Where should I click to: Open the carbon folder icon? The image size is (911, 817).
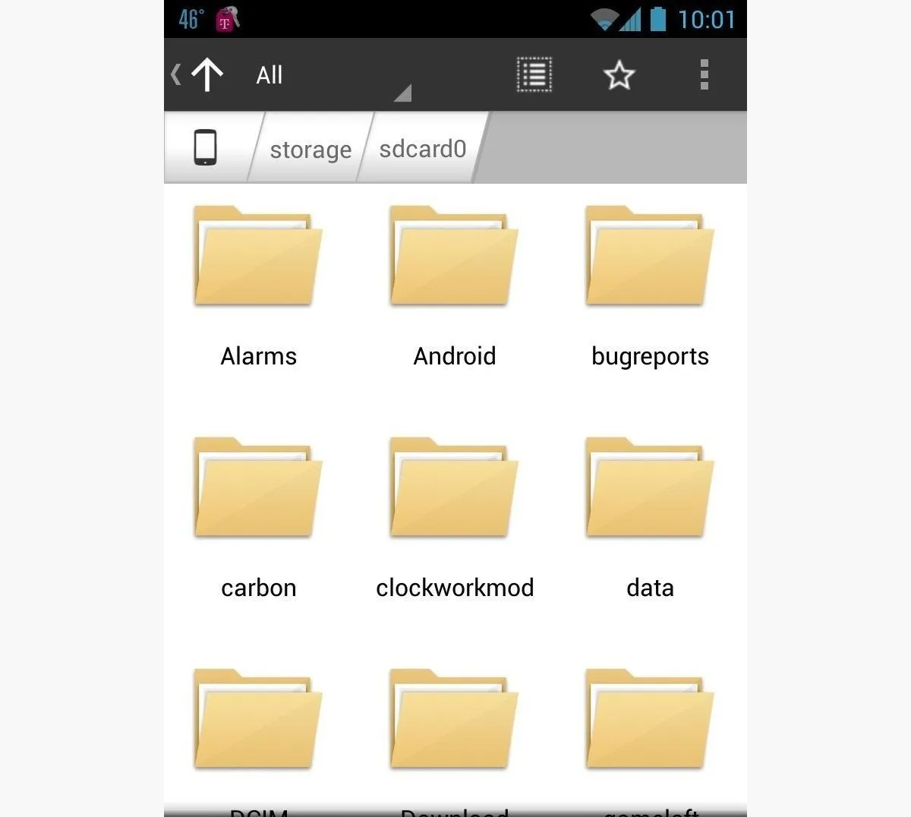(258, 487)
